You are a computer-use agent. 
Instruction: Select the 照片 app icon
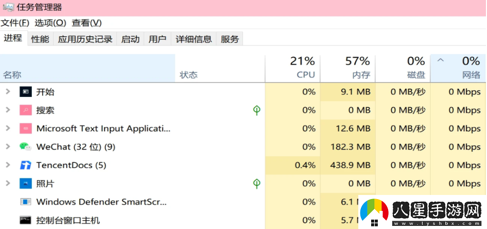(25, 184)
